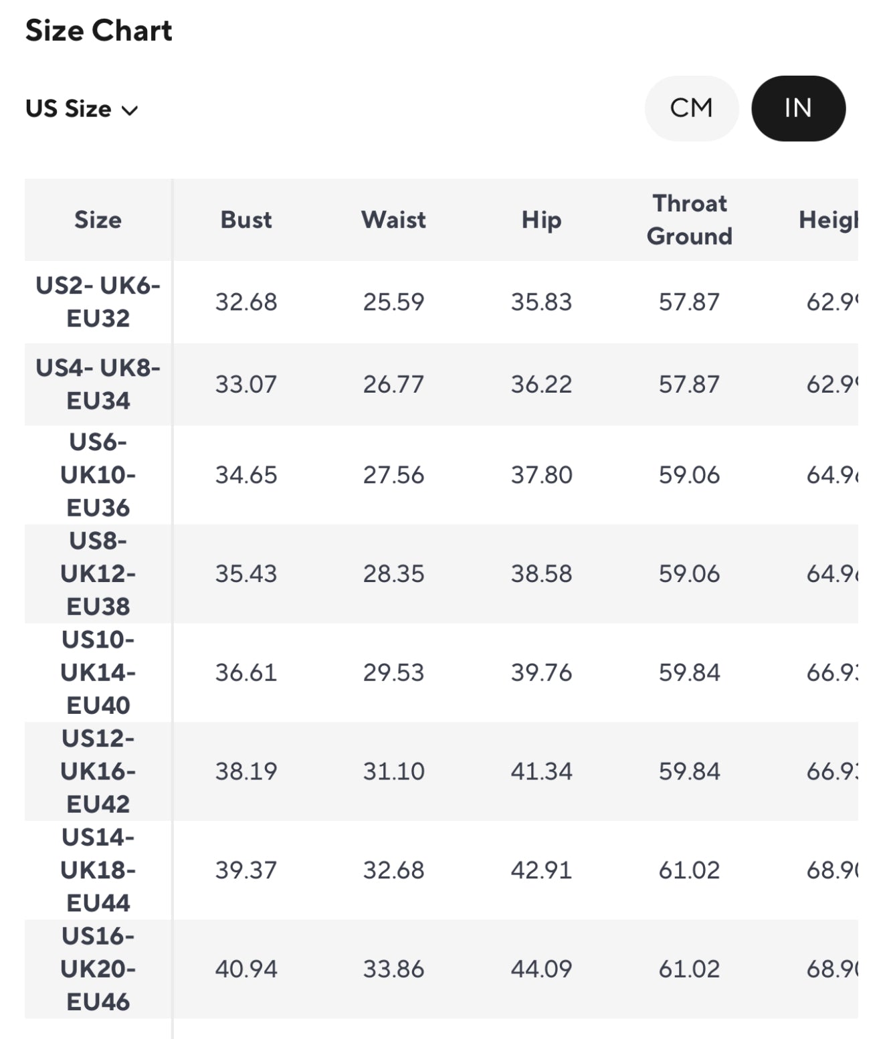
Task: Click the Waist column header
Action: click(393, 220)
